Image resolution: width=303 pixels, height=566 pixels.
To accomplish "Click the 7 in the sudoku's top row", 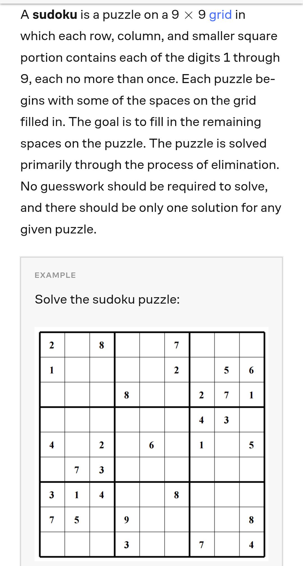I will point(176,345).
